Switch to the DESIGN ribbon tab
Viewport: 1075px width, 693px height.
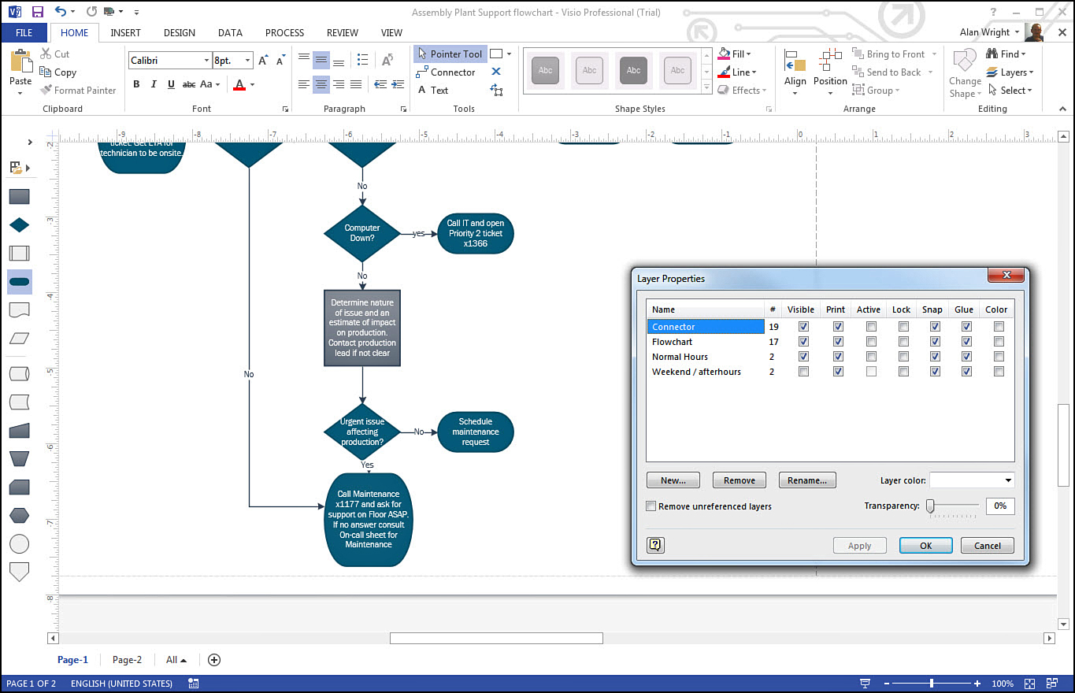coord(180,33)
